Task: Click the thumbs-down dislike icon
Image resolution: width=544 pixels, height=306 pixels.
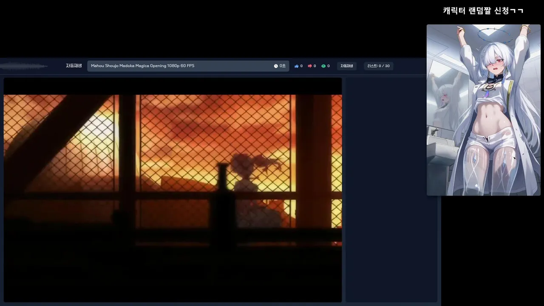Action: point(310,66)
